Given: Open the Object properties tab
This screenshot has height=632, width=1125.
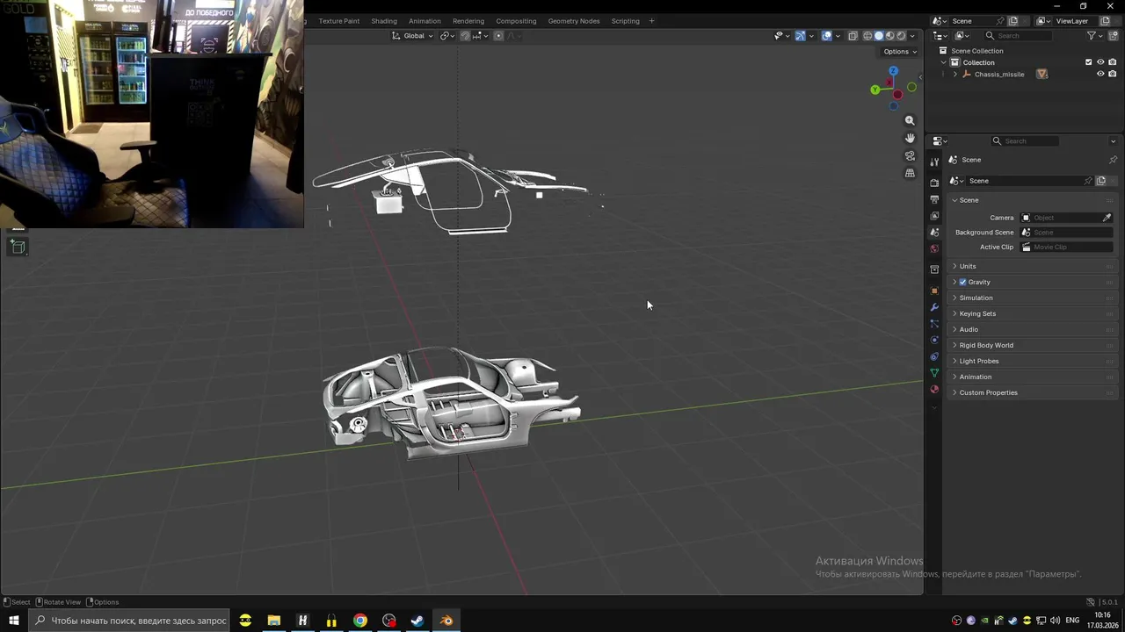Looking at the screenshot, I should [934, 291].
